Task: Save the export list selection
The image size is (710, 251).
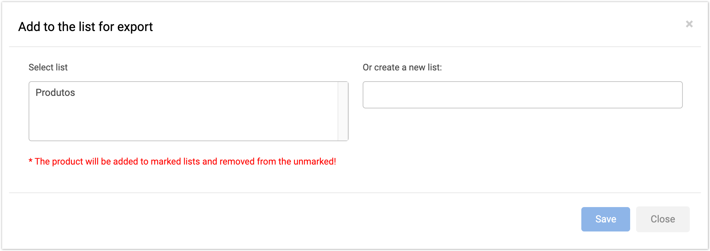Action: click(x=605, y=219)
